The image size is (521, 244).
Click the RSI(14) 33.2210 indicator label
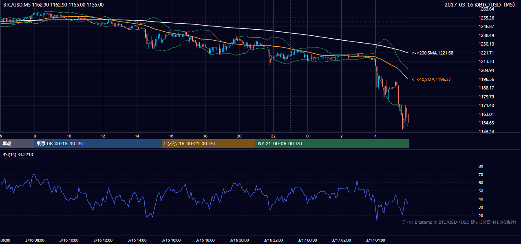[x=18, y=155]
